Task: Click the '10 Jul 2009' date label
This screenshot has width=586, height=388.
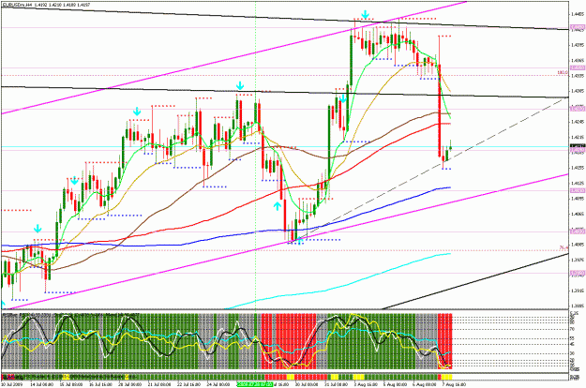Action: [9, 384]
